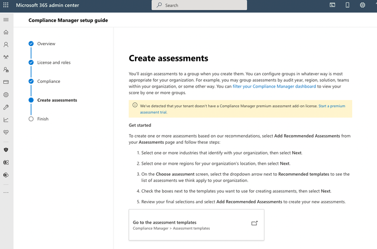Click the Get started subheading
The height and width of the screenshot is (249, 377).
tap(140, 125)
